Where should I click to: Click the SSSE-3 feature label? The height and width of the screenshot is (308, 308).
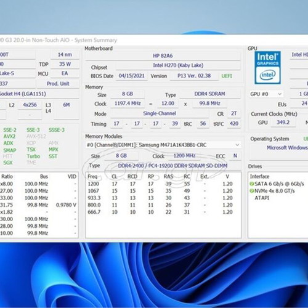[x=57, y=130]
